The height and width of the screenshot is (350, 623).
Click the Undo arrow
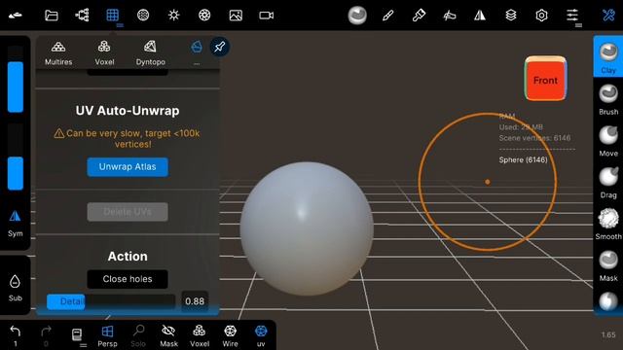pos(16,335)
